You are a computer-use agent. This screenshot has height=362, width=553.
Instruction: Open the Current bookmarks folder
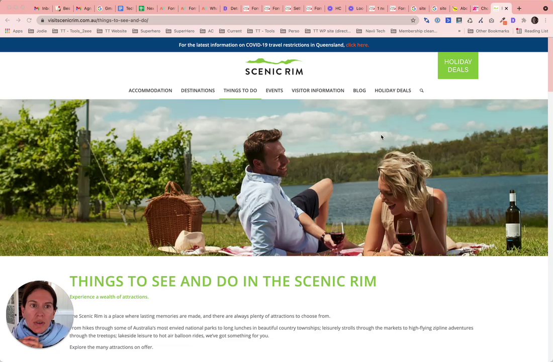[230, 31]
